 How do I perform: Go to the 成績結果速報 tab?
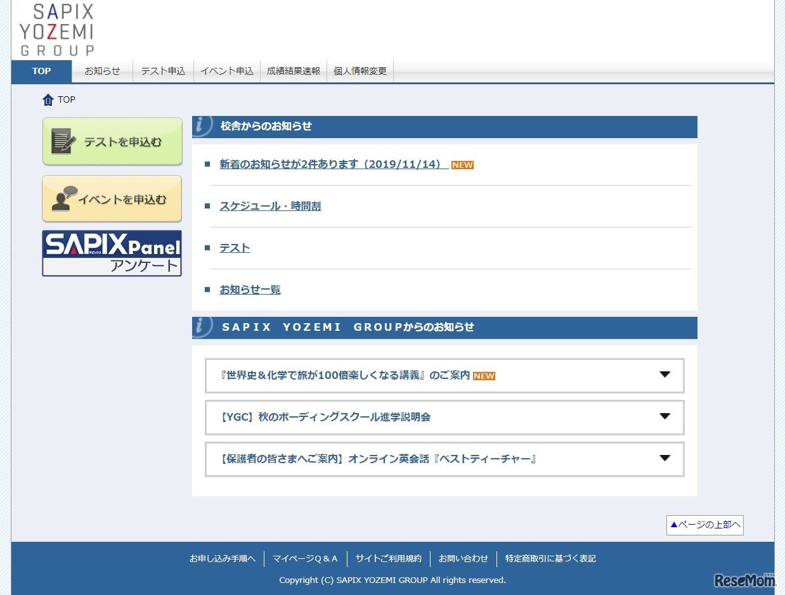click(294, 71)
